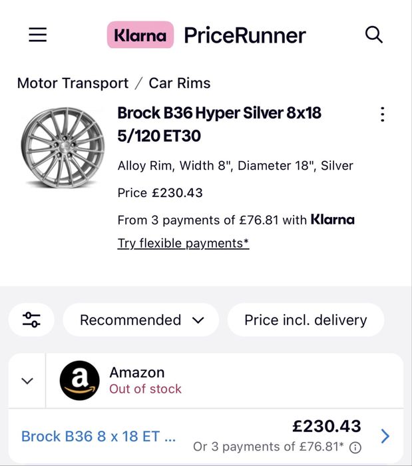Open the hamburger navigation menu
Viewport: 412px width, 466px height.
coord(38,35)
